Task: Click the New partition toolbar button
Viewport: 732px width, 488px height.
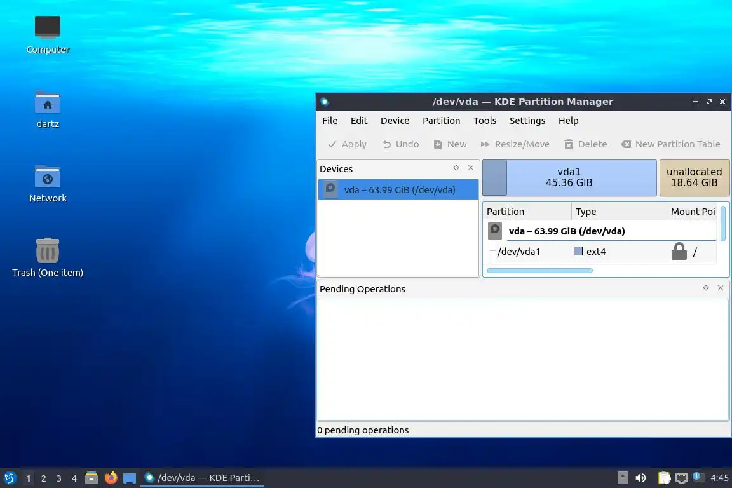Action: pos(450,144)
